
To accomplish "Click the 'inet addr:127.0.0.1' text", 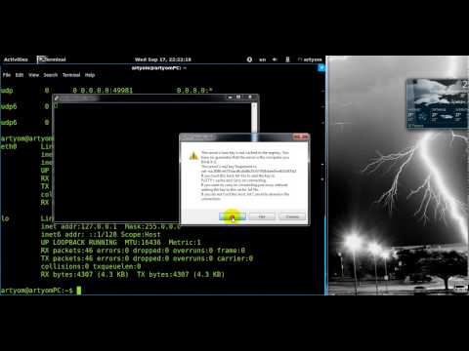I will pyautogui.click(x=79, y=226).
